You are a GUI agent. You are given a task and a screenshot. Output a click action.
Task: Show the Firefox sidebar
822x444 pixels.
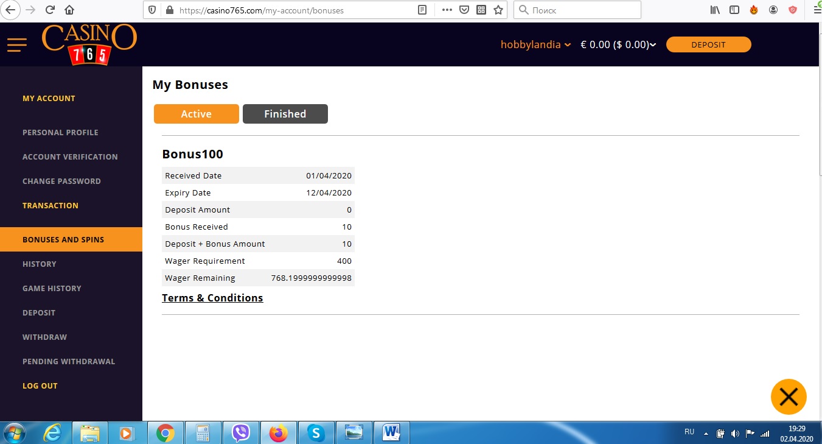(x=734, y=10)
